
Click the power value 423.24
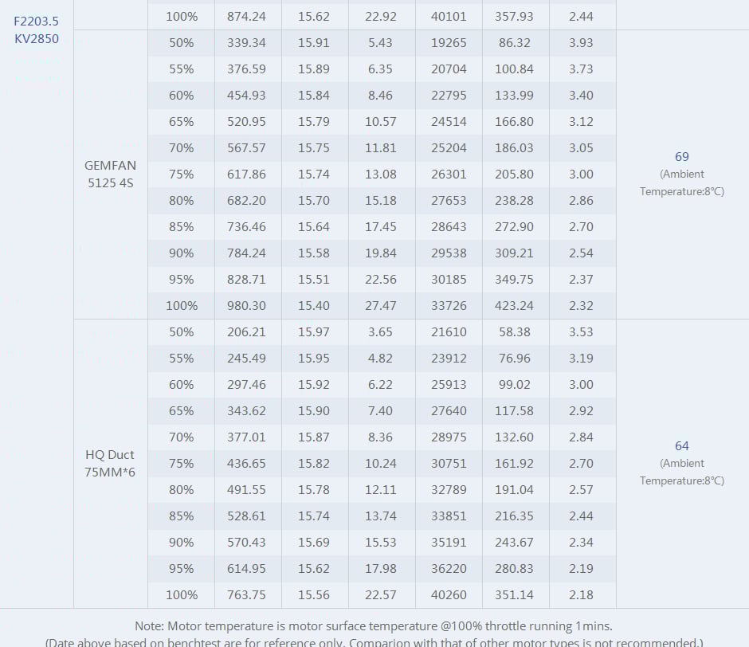click(x=514, y=305)
